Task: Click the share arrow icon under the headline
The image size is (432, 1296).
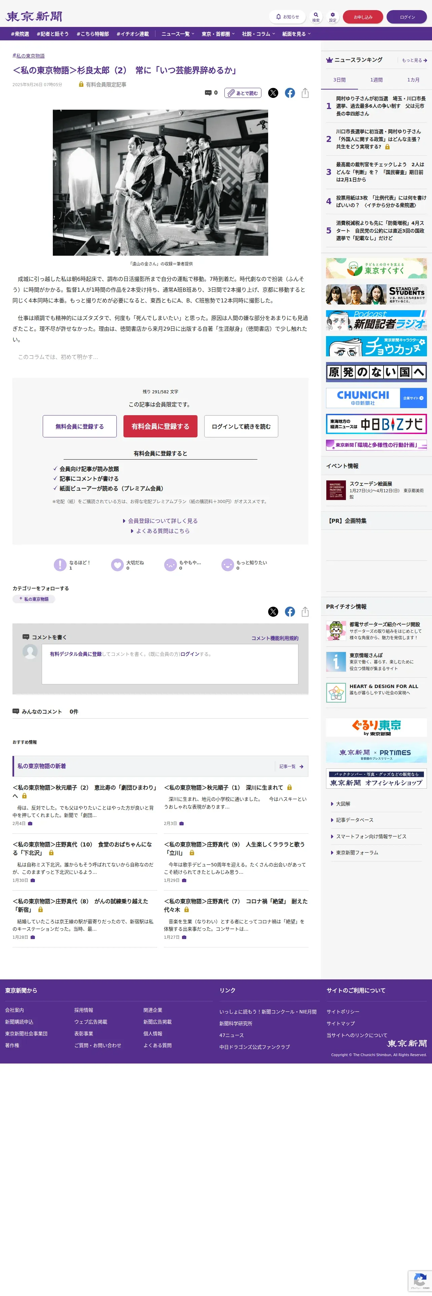Action: pyautogui.click(x=305, y=93)
